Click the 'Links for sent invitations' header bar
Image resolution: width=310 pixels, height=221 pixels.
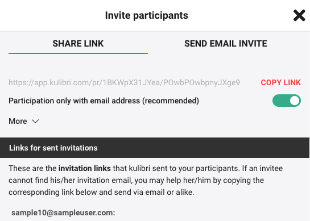pyautogui.click(x=155, y=148)
